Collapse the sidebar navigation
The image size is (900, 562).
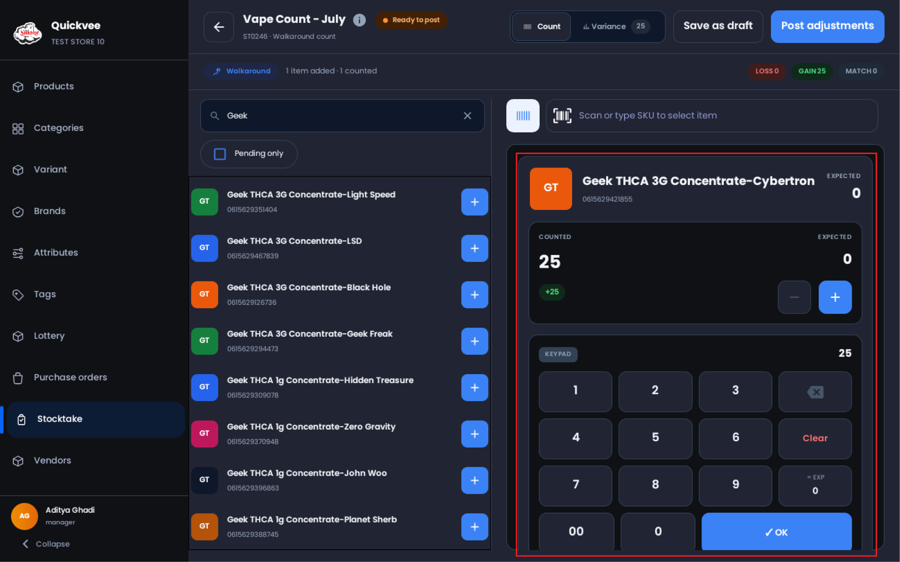46,544
